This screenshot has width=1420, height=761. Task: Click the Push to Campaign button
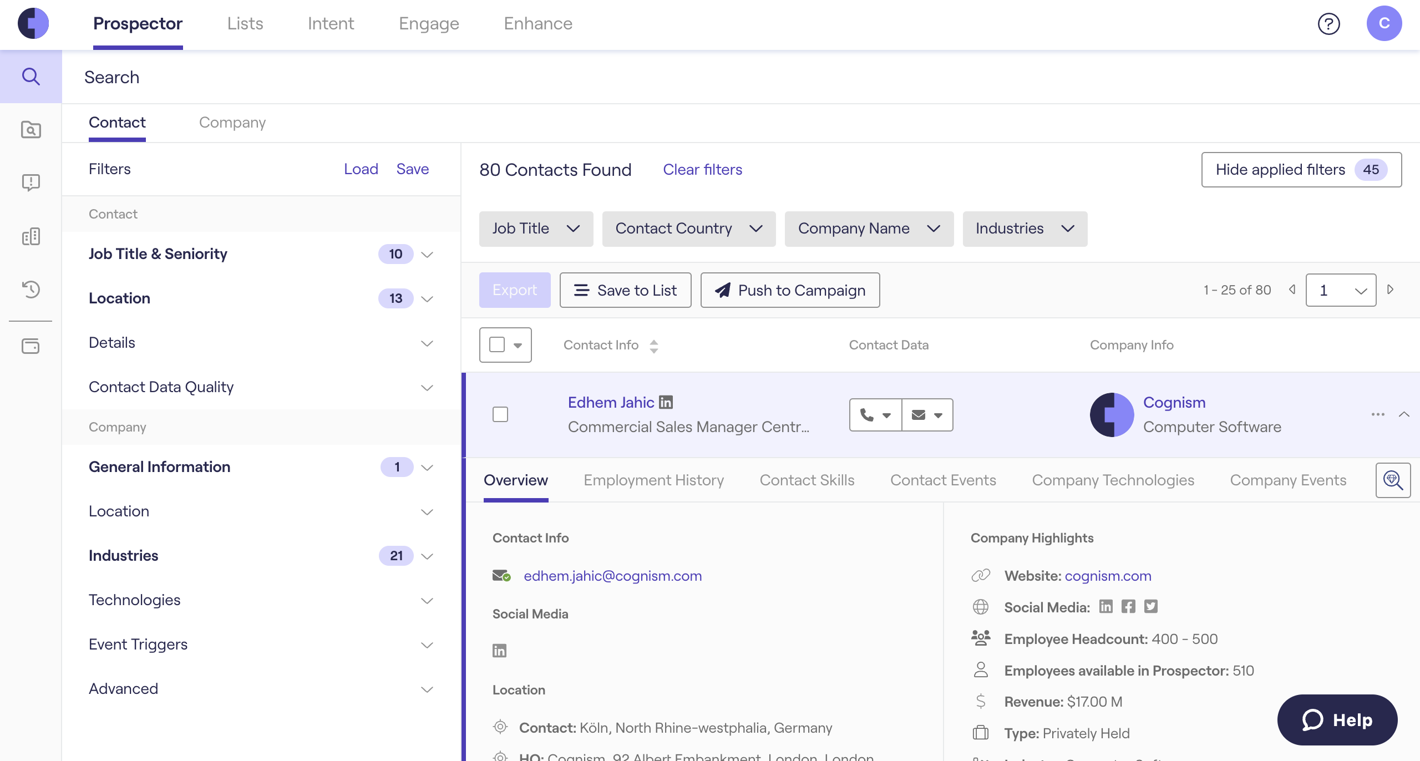[x=790, y=290]
